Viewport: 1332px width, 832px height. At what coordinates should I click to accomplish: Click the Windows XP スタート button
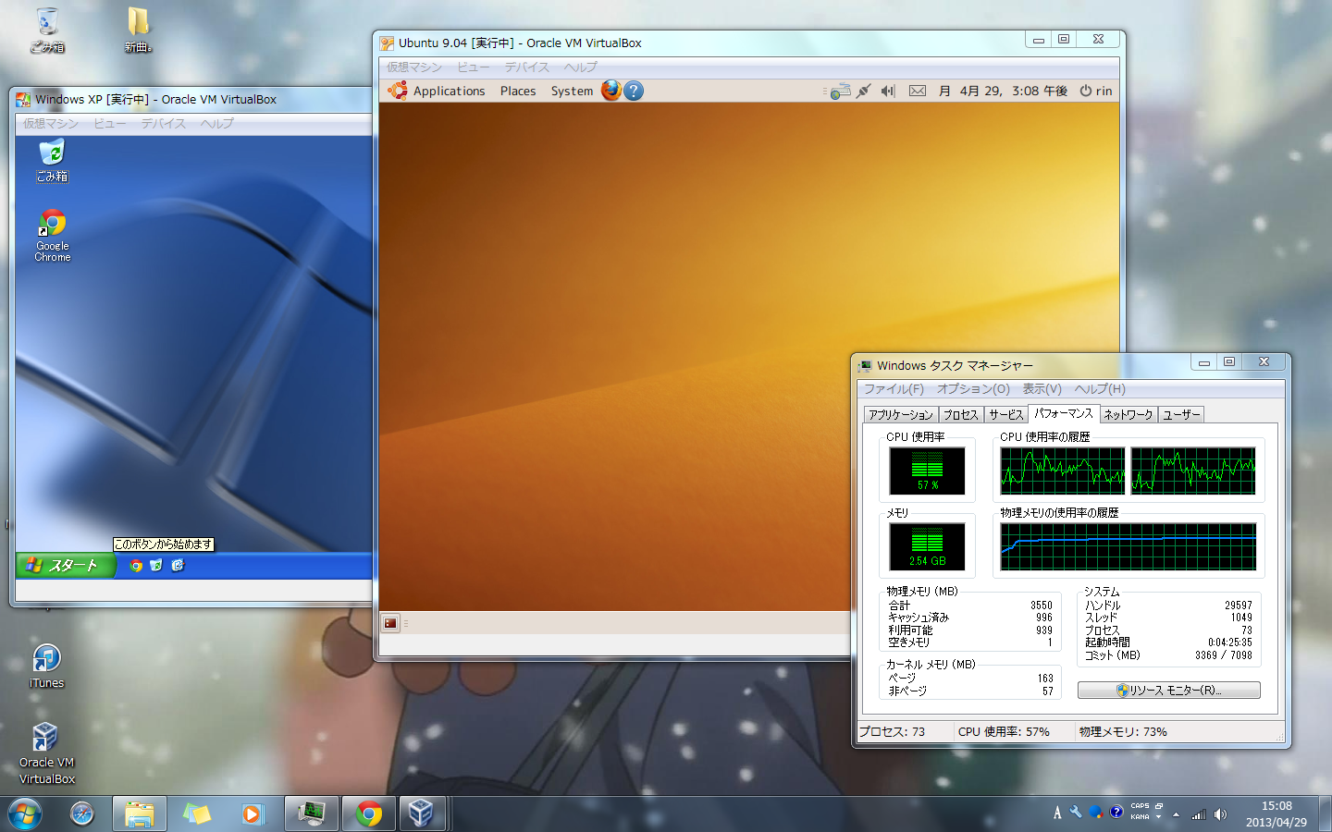click(x=65, y=565)
